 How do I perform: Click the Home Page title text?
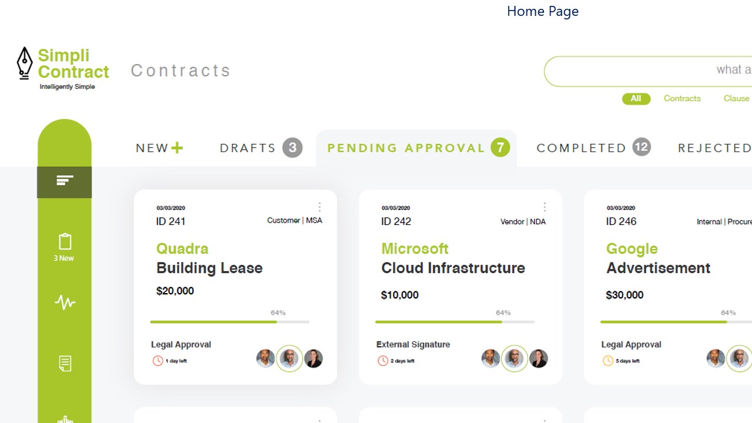(543, 11)
